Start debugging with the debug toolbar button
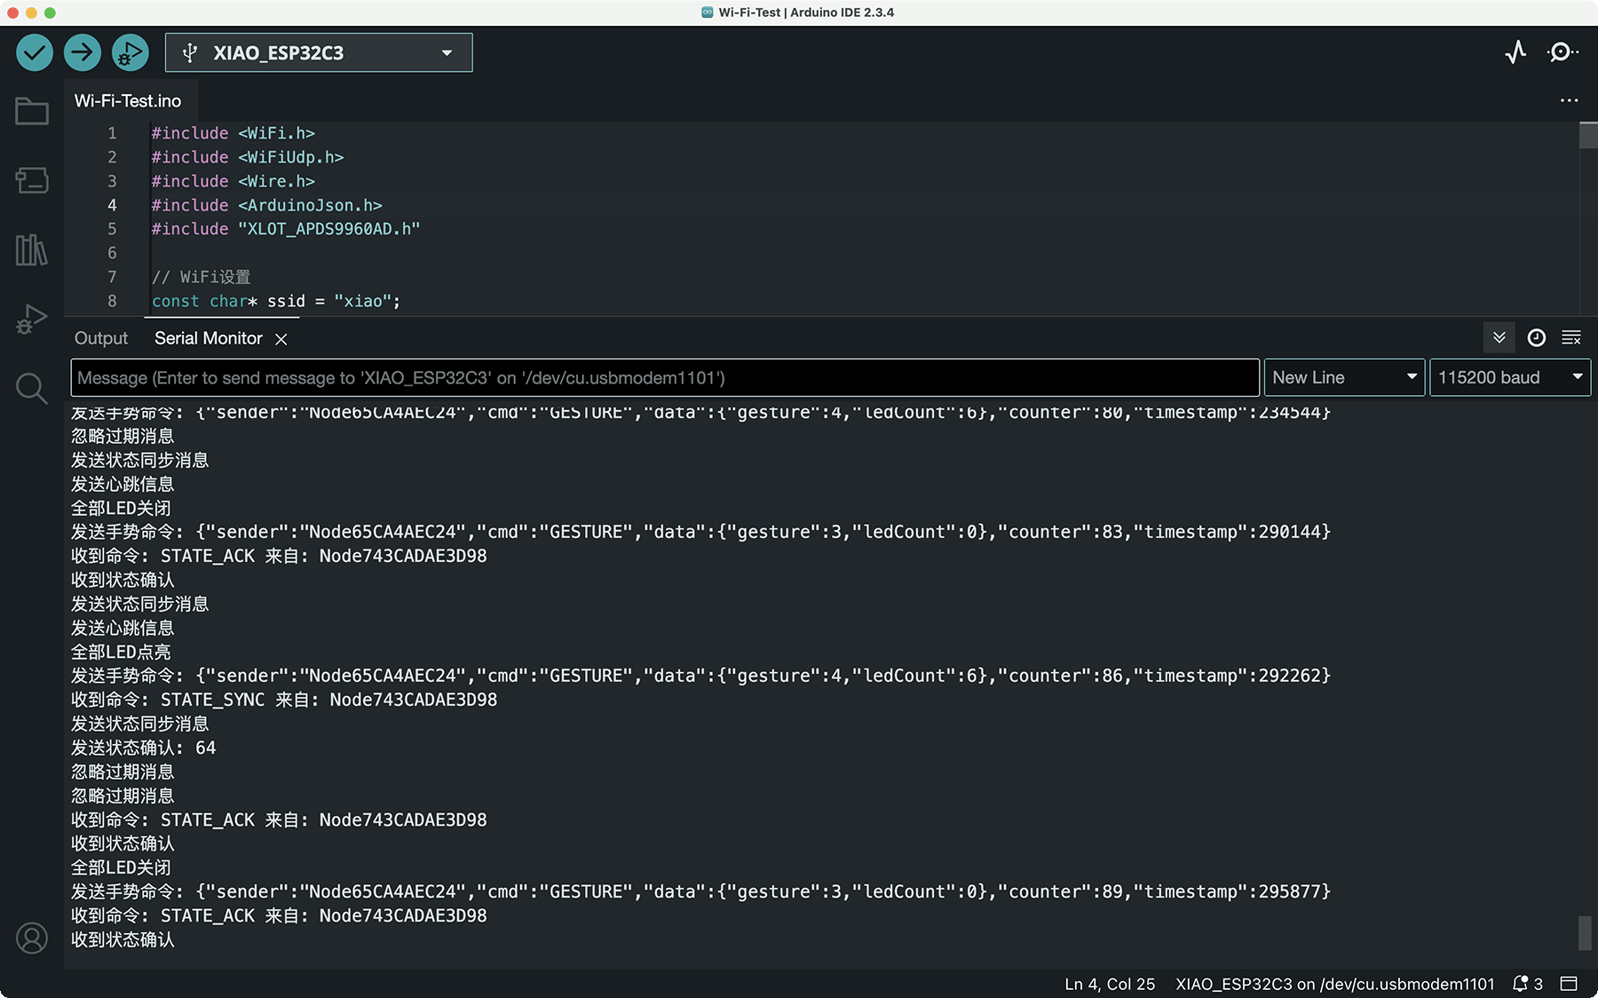The width and height of the screenshot is (1598, 998). tap(131, 52)
